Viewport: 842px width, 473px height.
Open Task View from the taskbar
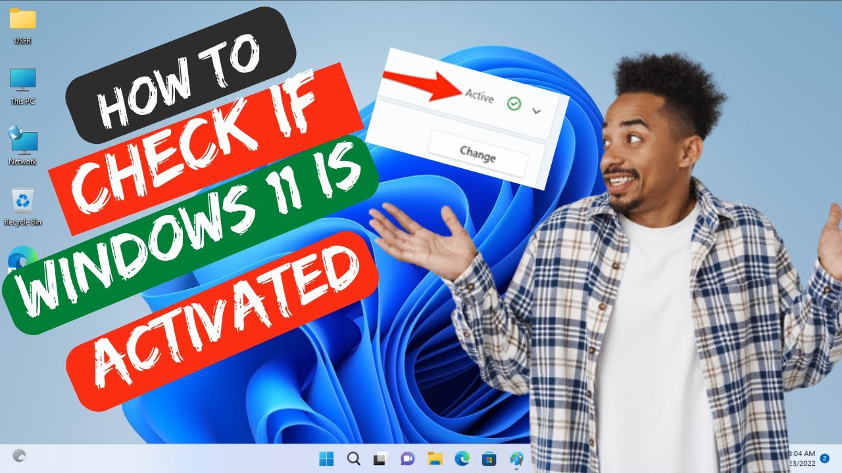380,458
